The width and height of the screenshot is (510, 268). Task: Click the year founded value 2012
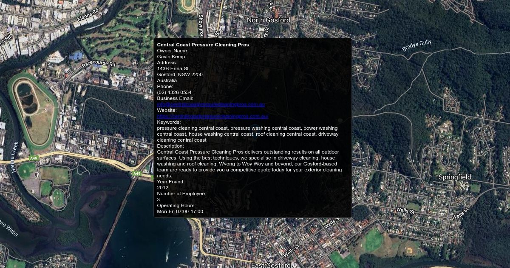click(x=163, y=188)
